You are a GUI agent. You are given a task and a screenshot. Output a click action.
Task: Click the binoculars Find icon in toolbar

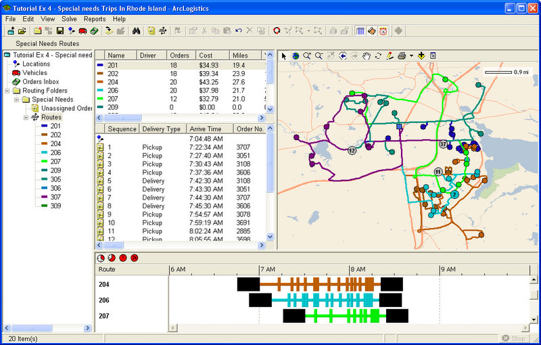136,31
